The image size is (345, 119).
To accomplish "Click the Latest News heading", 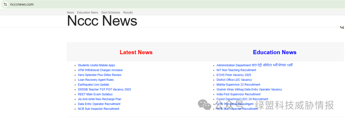I will coord(136,52).
